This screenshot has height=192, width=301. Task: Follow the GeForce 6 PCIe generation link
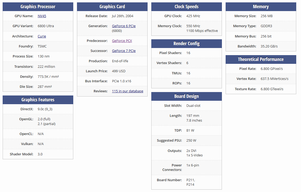(x=124, y=26)
